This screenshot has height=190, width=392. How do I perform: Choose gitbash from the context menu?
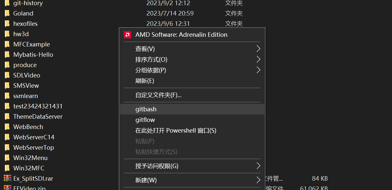[x=146, y=109]
